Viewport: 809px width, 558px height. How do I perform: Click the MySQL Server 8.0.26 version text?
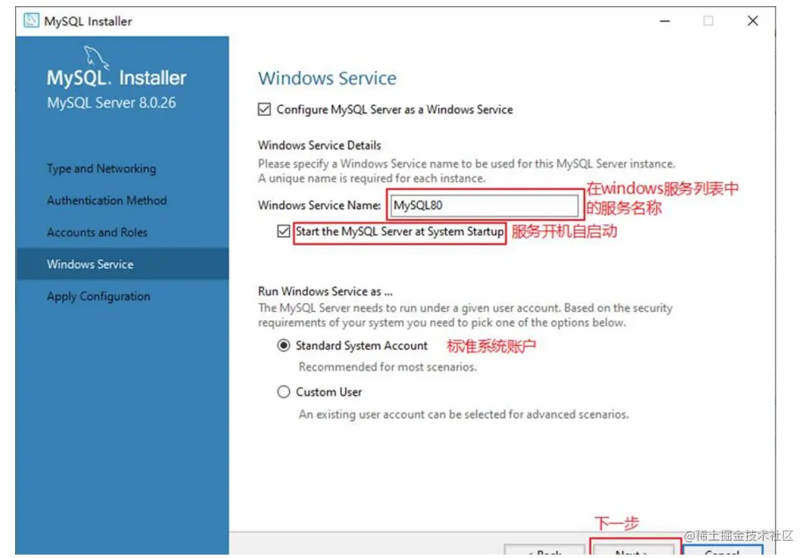coord(111,103)
